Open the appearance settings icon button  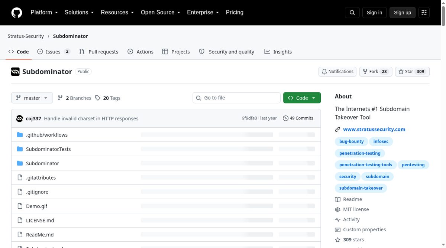(424, 13)
